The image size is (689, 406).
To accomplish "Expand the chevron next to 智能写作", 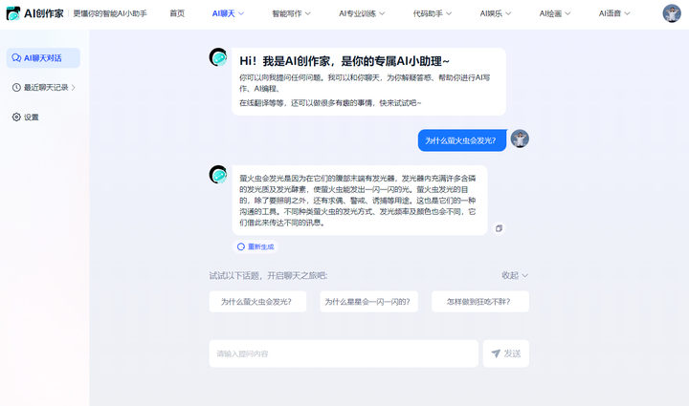I will pyautogui.click(x=307, y=13).
